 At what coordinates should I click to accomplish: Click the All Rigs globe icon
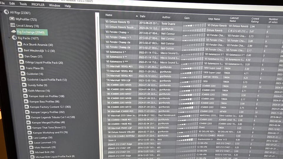[6, 12]
